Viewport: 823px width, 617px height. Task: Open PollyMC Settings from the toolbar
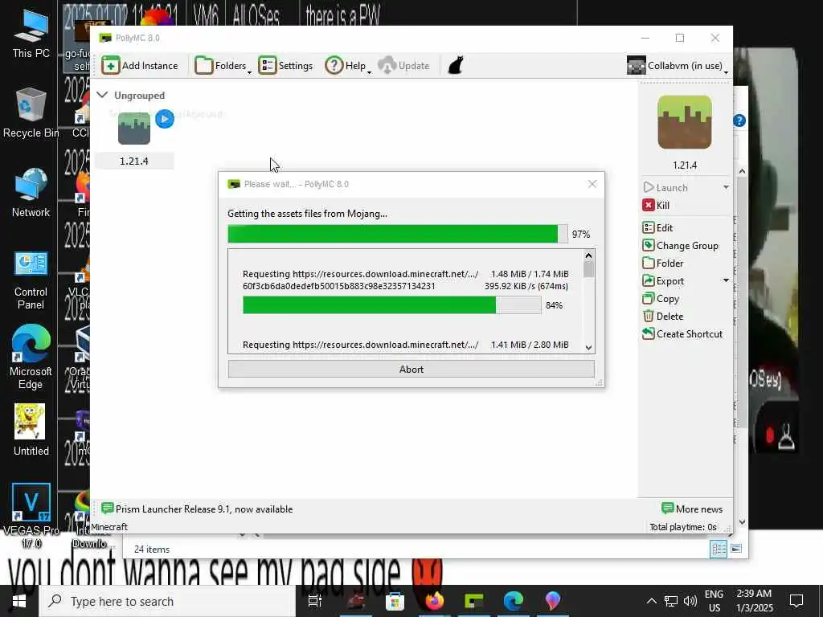click(285, 66)
